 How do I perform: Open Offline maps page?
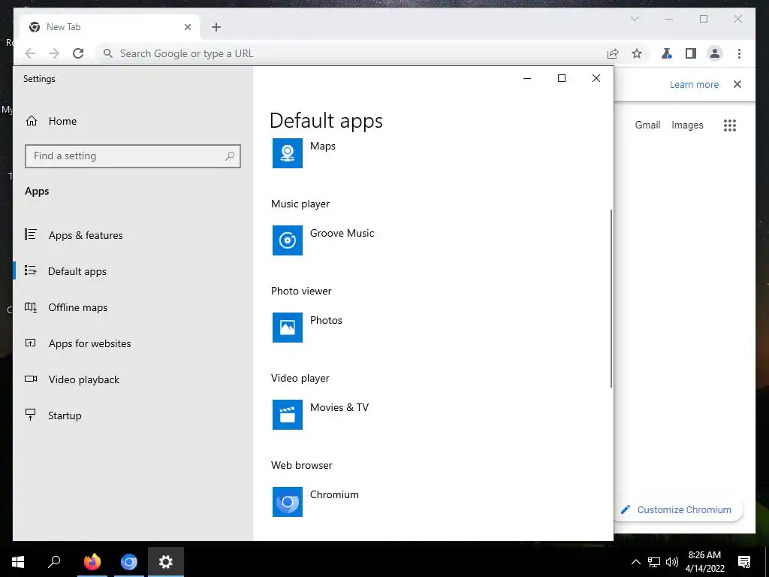pyautogui.click(x=77, y=307)
